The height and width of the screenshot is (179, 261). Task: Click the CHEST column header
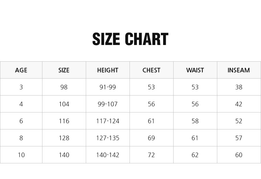click(151, 70)
